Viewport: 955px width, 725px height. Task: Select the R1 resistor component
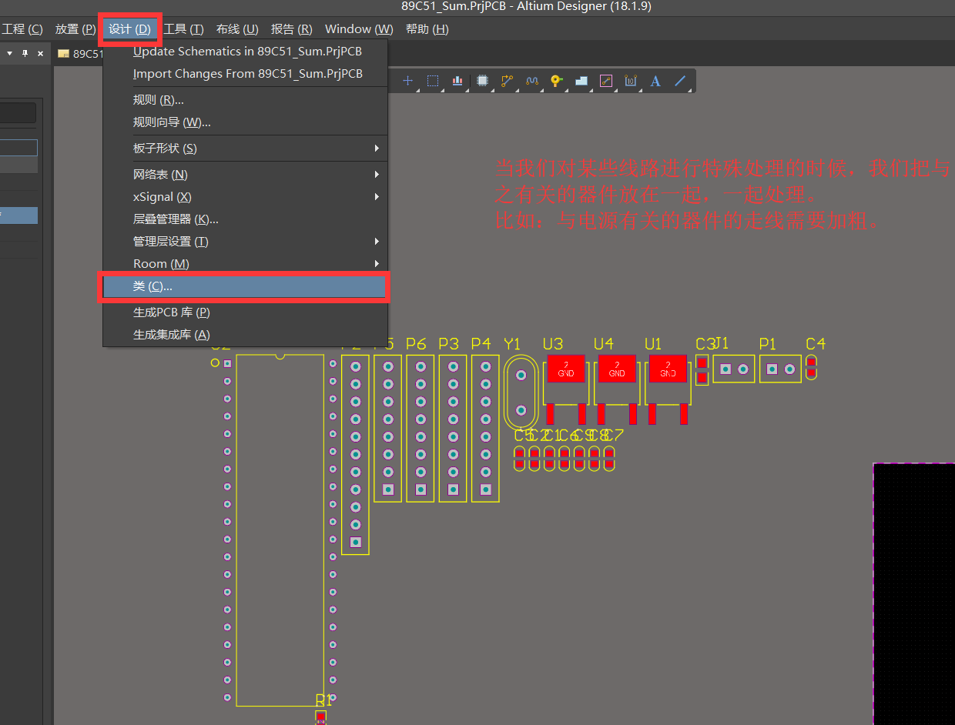[x=320, y=717]
